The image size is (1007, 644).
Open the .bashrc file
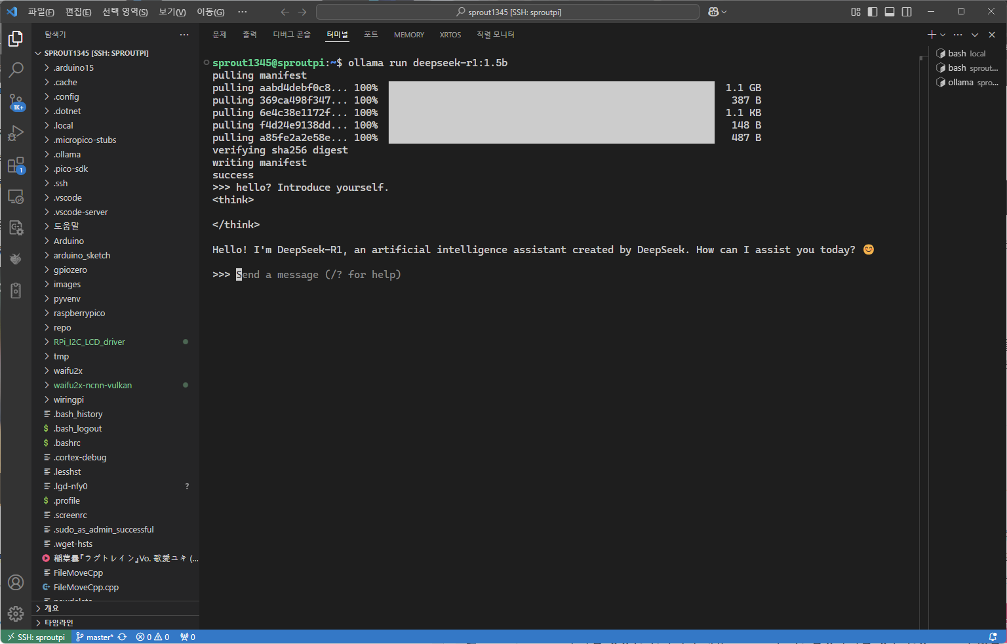point(115,443)
